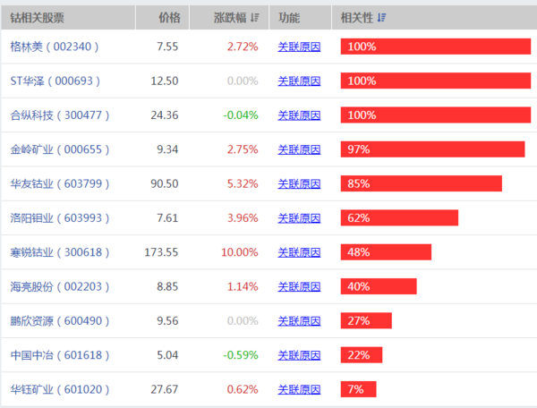Open 关联原因 link for 华友钴业
537x408 pixels.
(x=299, y=183)
